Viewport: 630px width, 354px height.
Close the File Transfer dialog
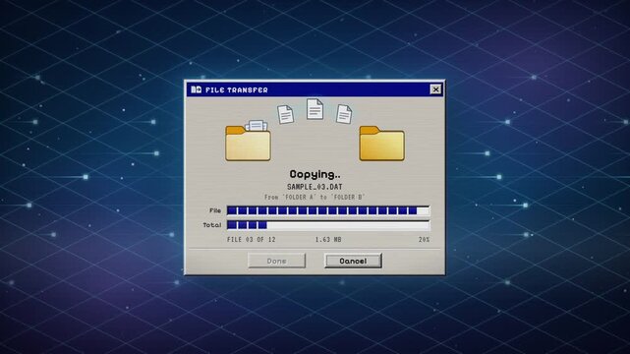point(435,89)
